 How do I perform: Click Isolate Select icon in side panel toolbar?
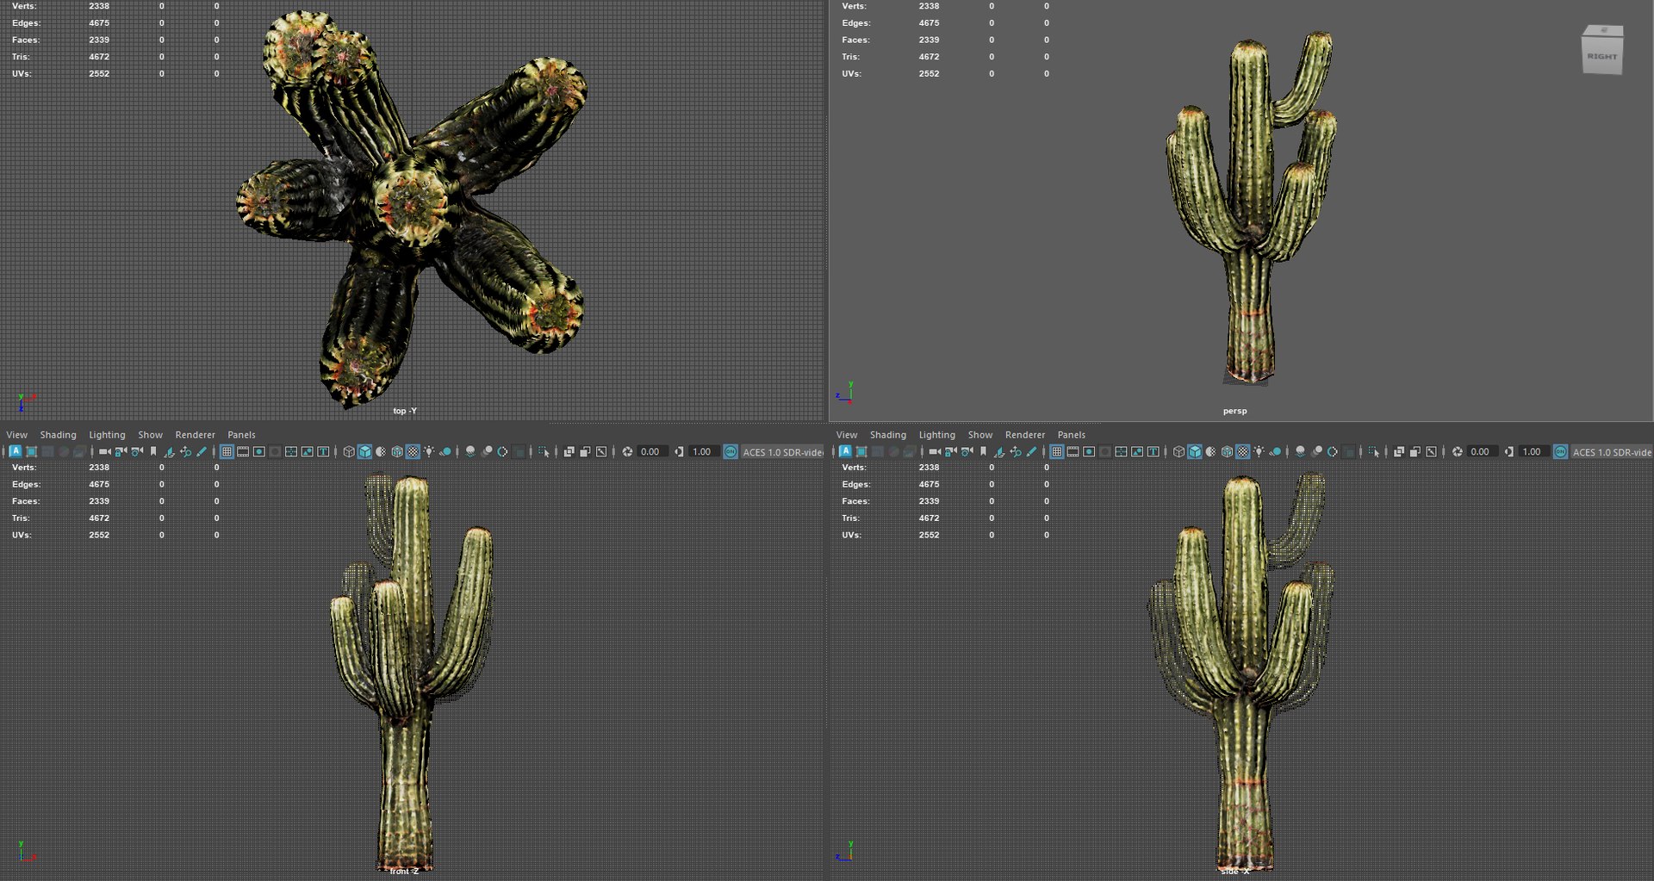pyautogui.click(x=1373, y=451)
